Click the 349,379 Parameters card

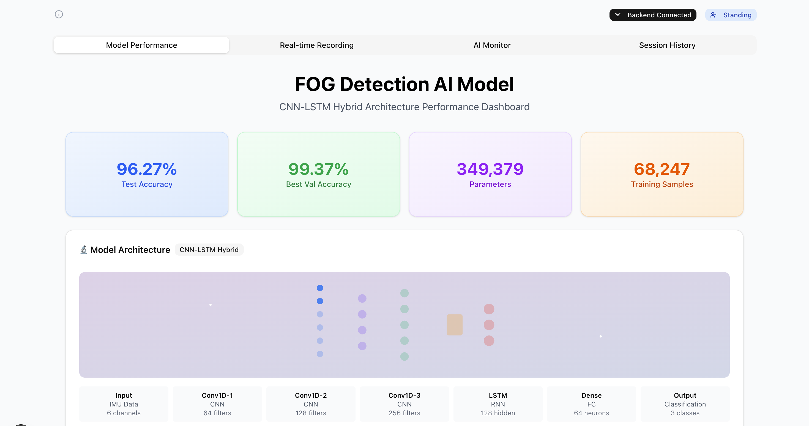[490, 174]
